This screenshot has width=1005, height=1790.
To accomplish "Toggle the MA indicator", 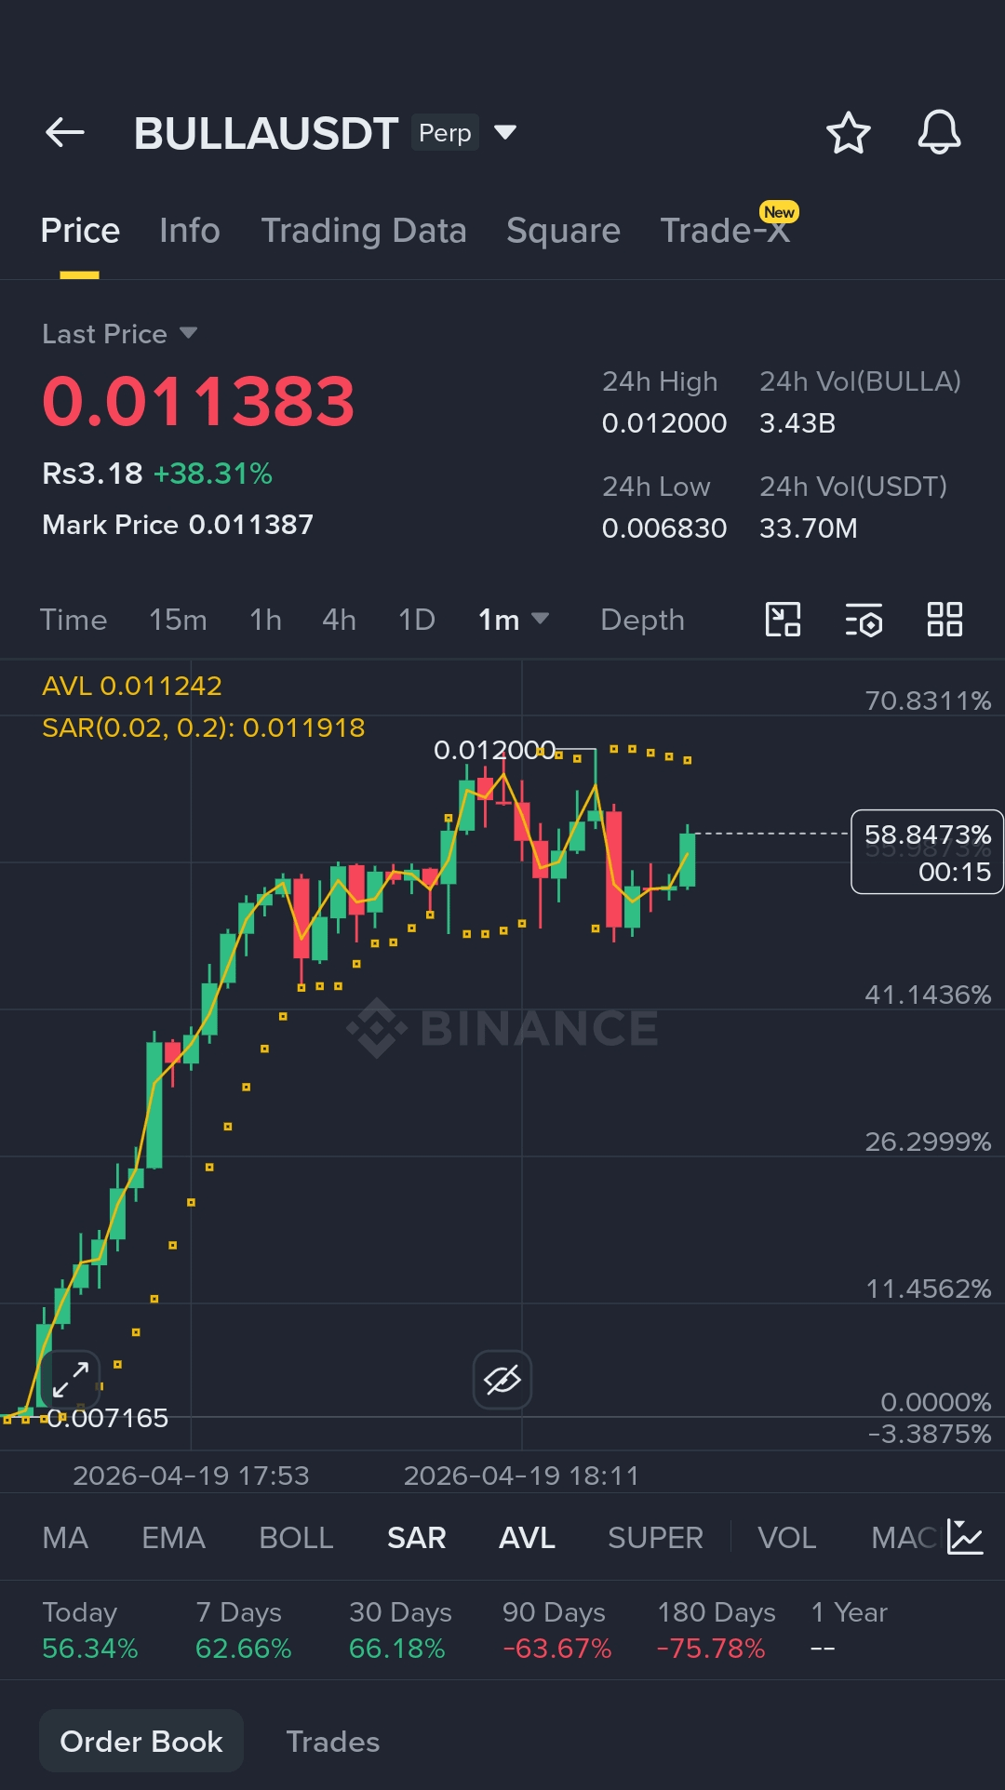I will click(x=65, y=1538).
